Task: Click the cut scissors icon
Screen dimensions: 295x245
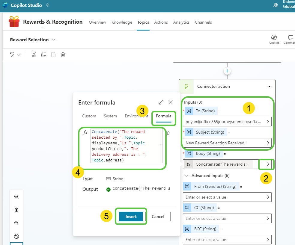Action: (34, 55)
